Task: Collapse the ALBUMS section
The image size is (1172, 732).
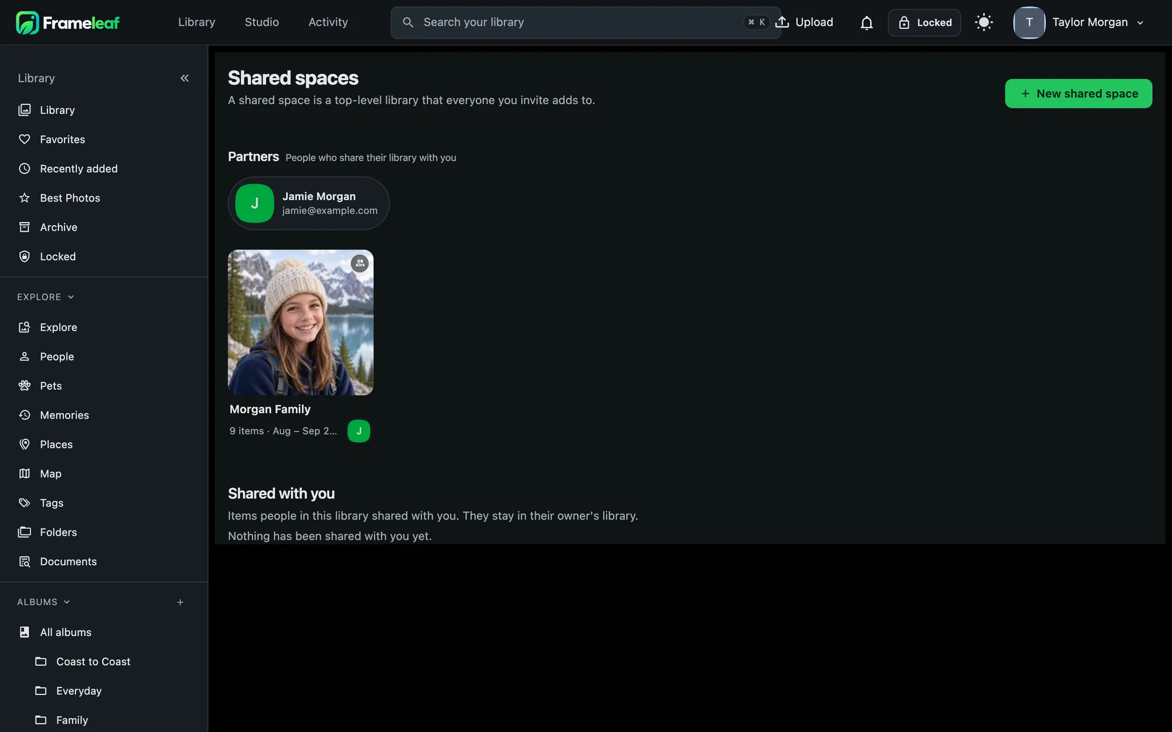Action: [43, 602]
